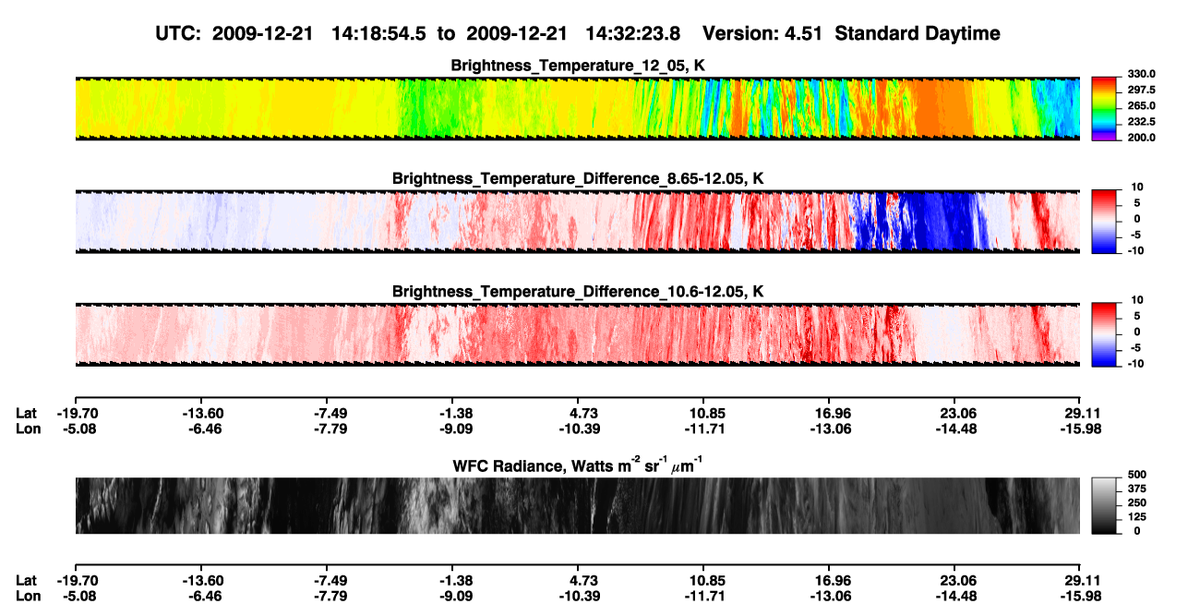Image resolution: width=1200 pixels, height=616 pixels.
Task: Click the 8.65-12.05 red-blue colorbar
Action: point(1104,221)
